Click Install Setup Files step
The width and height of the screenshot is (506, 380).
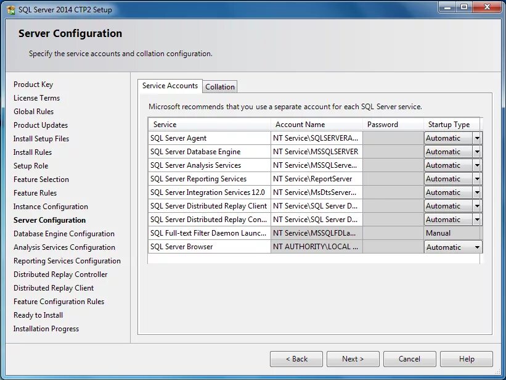pyautogui.click(x=41, y=139)
